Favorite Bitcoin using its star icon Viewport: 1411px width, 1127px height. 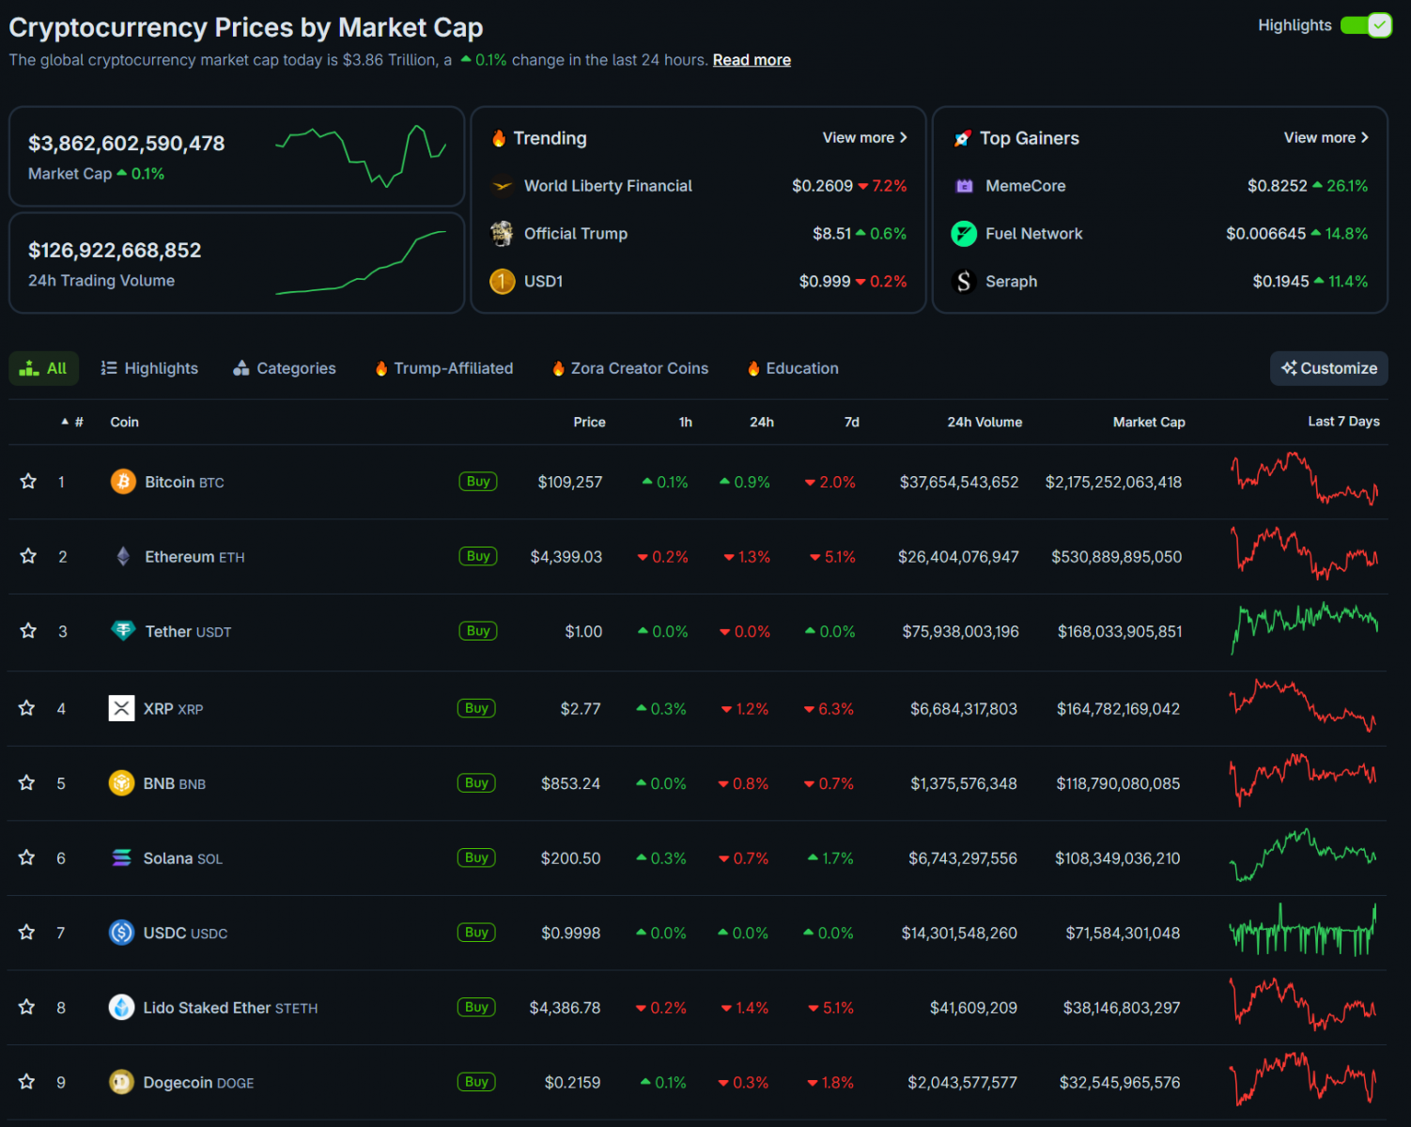pyautogui.click(x=28, y=482)
